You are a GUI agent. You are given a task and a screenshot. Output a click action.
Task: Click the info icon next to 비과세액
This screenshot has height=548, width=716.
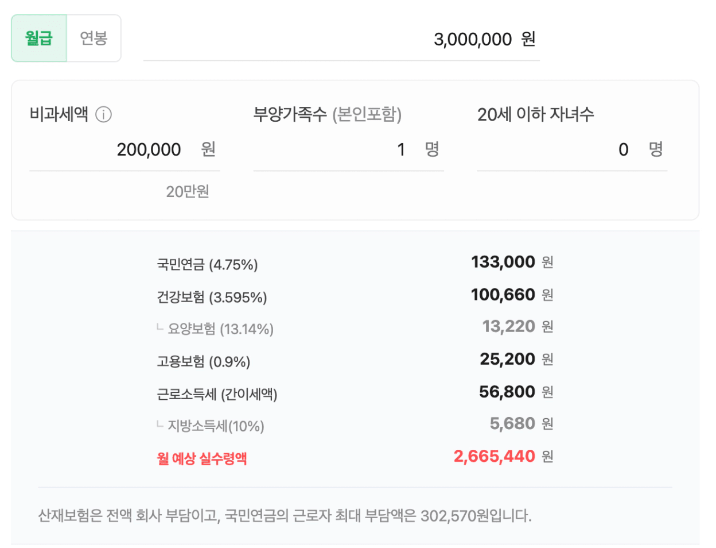(x=103, y=114)
